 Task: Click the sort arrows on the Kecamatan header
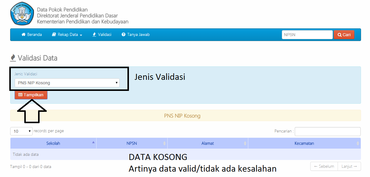357,143
